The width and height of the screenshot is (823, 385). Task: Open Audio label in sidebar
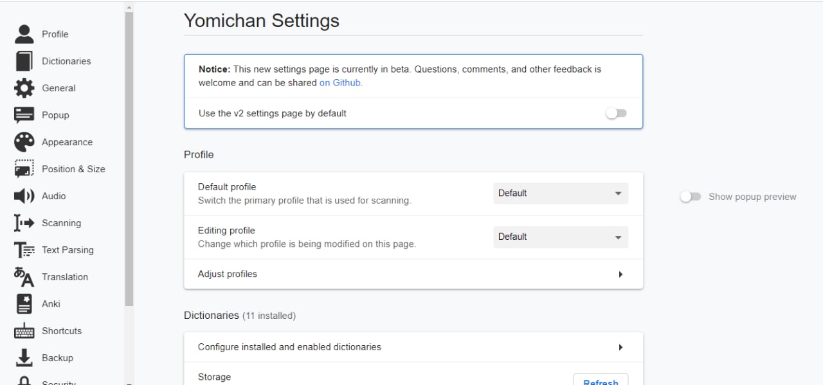(54, 196)
